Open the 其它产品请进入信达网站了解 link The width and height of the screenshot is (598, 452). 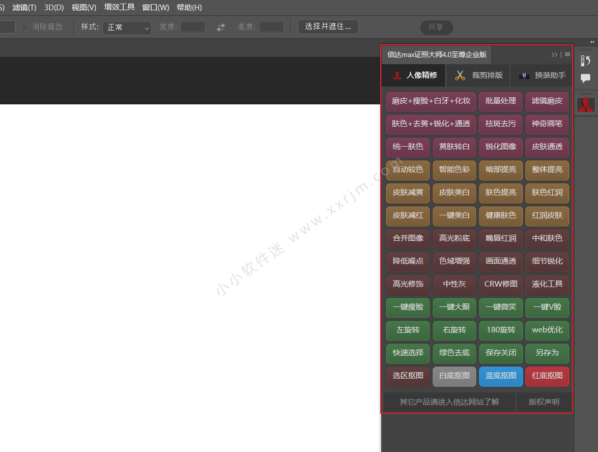coord(449,402)
